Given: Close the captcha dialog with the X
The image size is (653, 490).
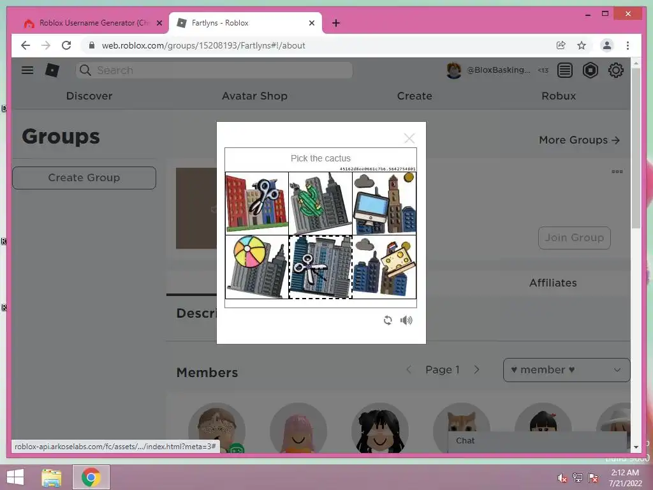Looking at the screenshot, I should point(409,138).
